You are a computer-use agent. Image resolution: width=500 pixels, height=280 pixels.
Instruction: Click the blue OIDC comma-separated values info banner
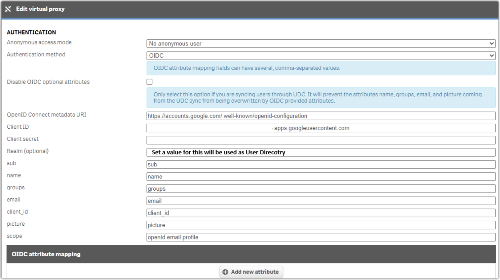pos(320,68)
